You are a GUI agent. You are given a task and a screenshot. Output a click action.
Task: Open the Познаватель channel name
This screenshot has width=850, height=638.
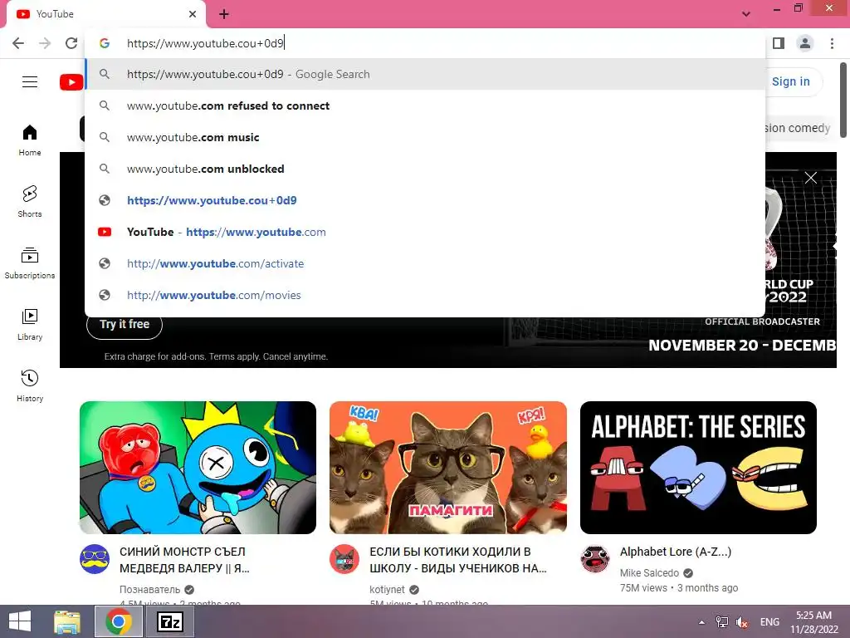(149, 590)
